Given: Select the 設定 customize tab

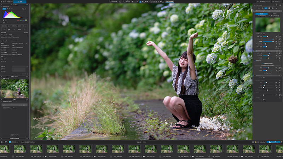Looking at the screenshot, I should pyautogui.click(x=20, y=2).
